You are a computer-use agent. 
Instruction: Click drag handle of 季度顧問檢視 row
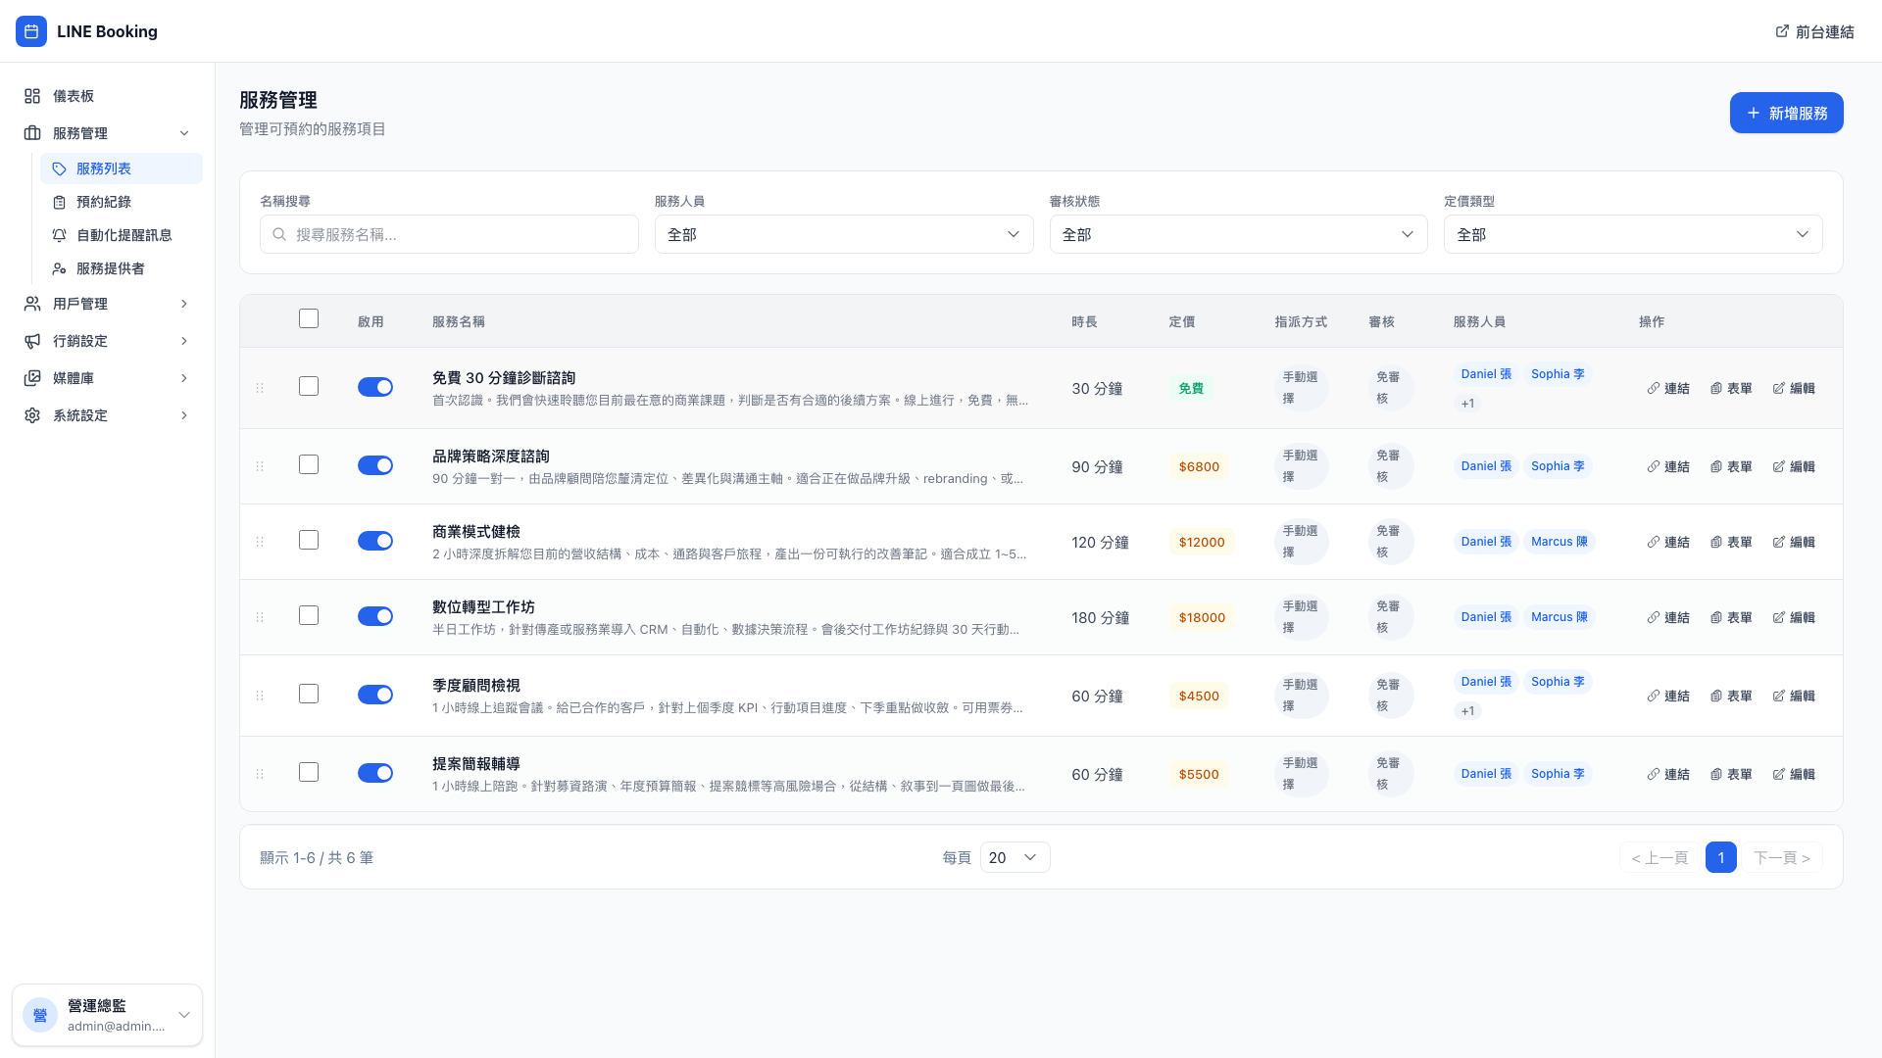(x=260, y=696)
